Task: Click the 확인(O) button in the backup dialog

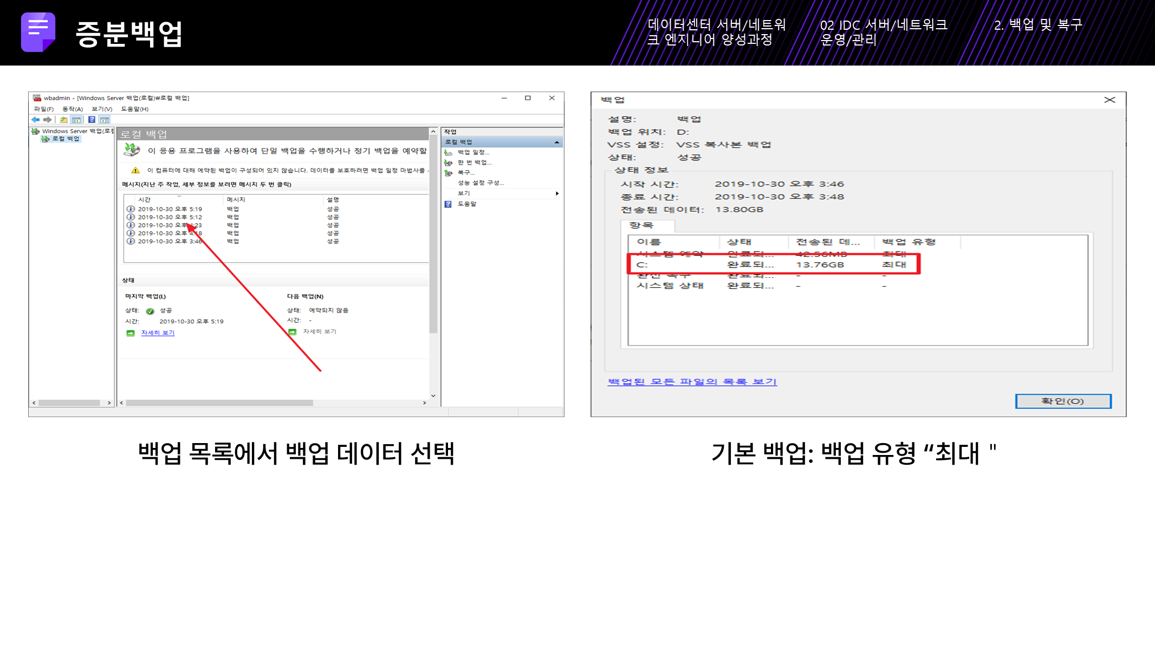Action: [x=1062, y=401]
